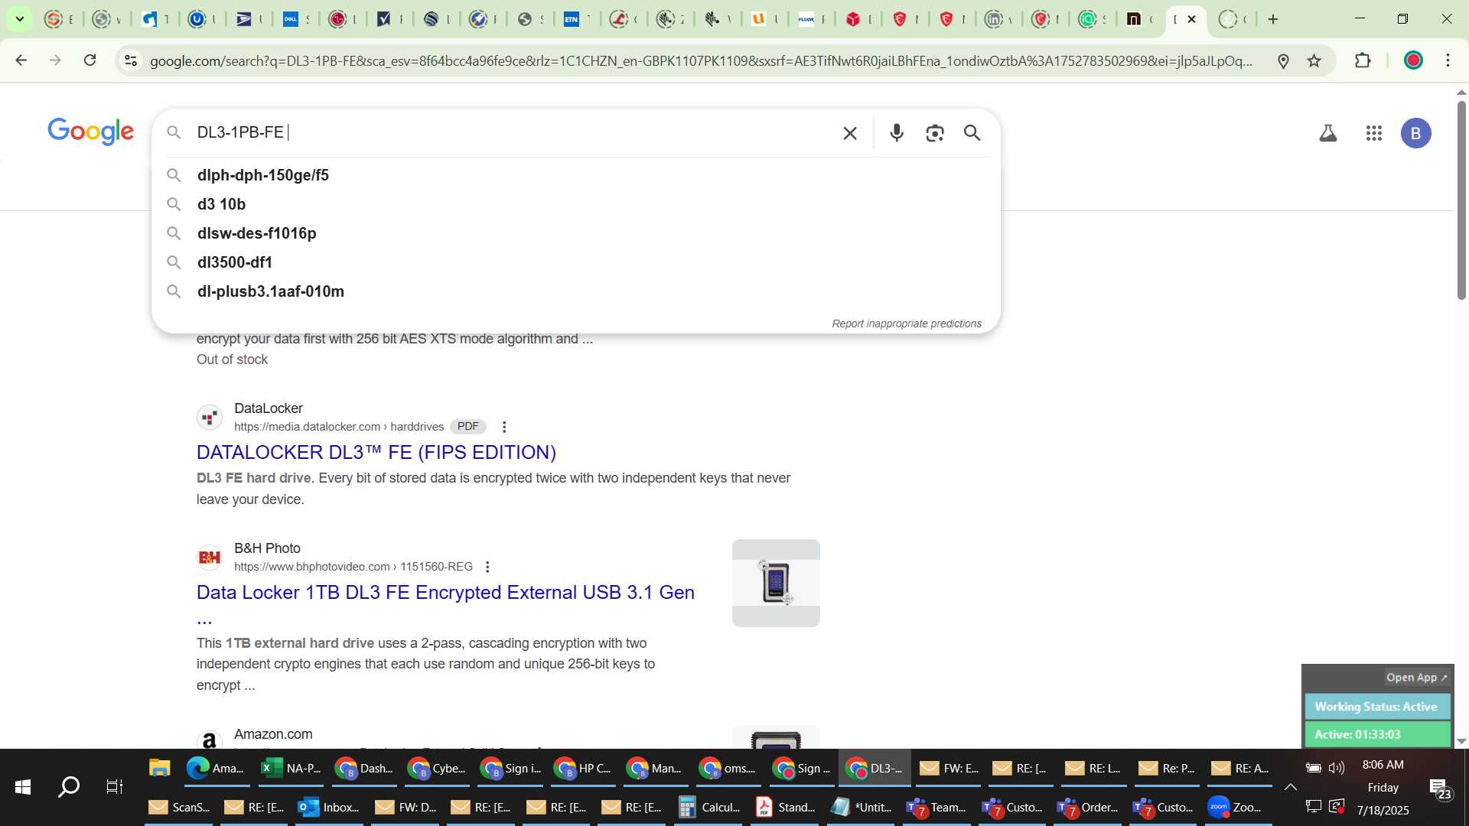Viewport: 1469px width, 826px height.
Task: Switch to Excel NA-P... taskbar window
Action: [291, 768]
